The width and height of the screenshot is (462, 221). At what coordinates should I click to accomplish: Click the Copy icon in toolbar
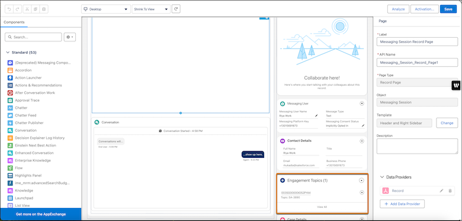point(36,9)
